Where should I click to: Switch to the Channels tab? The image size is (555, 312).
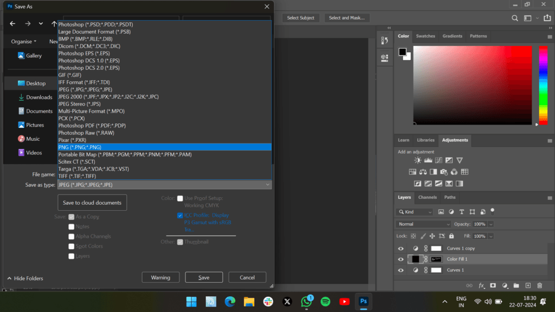pyautogui.click(x=427, y=197)
